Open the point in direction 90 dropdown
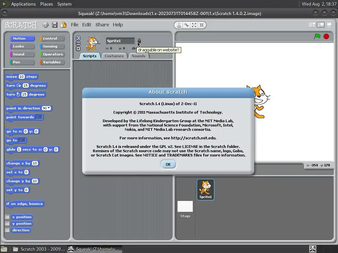338x253 pixels. tap(49, 108)
